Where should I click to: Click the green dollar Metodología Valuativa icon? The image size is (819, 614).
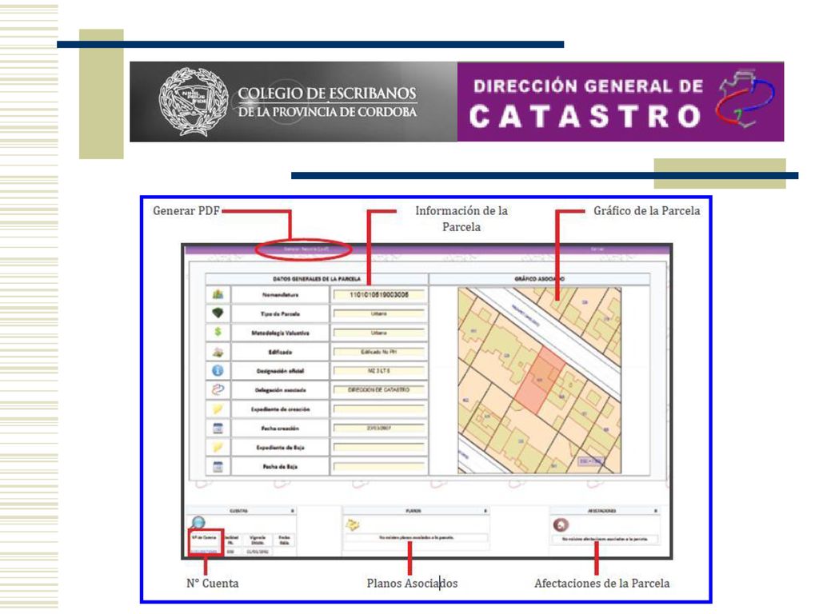click(x=218, y=332)
